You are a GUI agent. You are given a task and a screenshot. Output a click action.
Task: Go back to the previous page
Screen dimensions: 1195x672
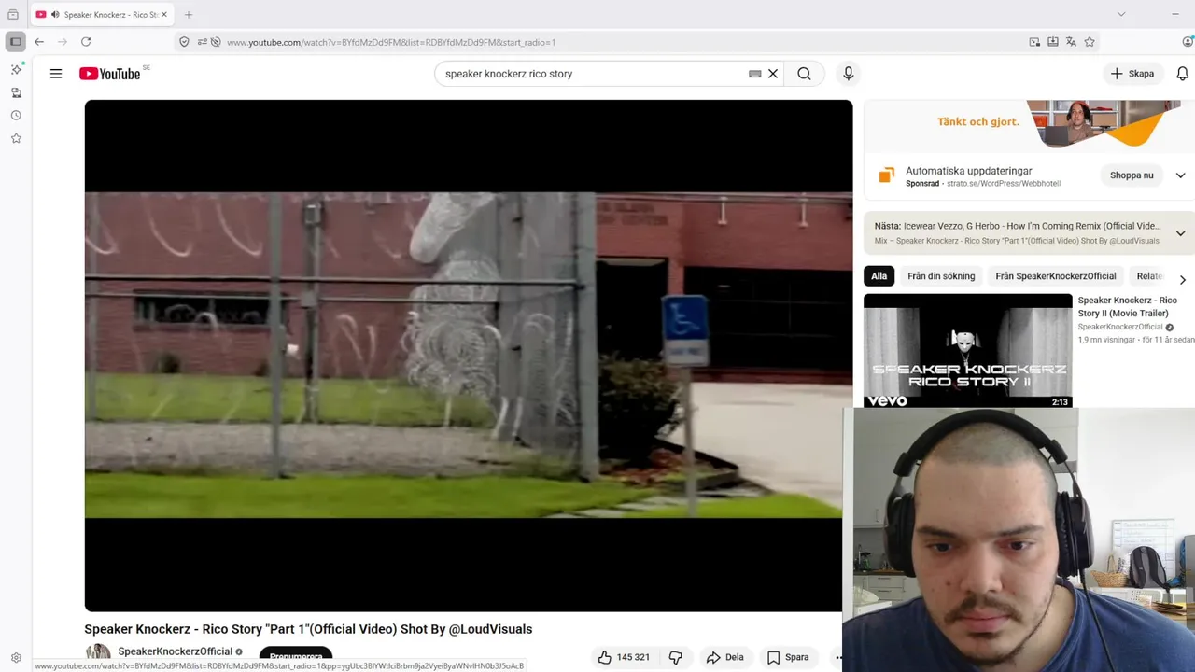pos(39,42)
